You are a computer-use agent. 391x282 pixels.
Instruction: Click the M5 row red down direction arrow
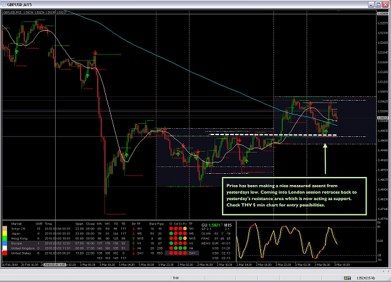click(133, 234)
